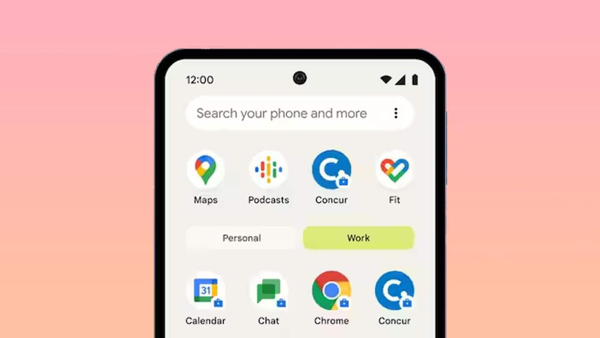Tap the three-dot overflow menu
Image resolution: width=600 pixels, height=338 pixels.
coord(395,113)
